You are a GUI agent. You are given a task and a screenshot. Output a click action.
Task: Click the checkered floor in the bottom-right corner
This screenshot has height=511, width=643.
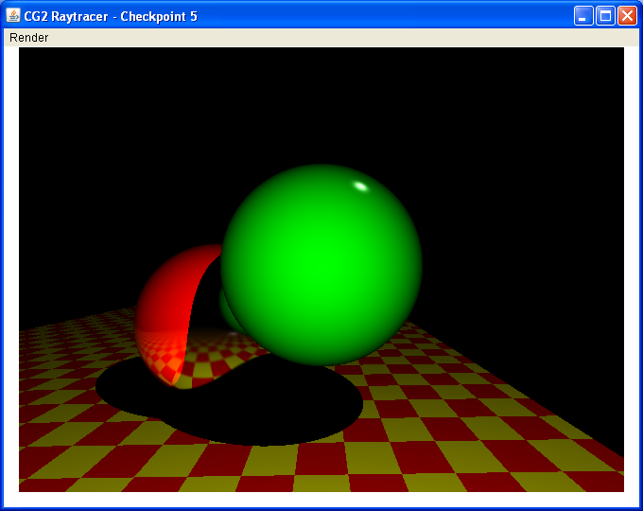(x=586, y=468)
